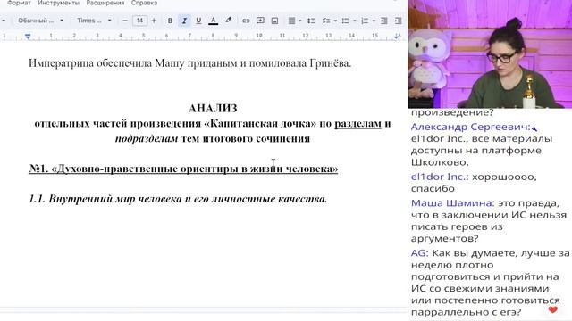Expand alignment dropdown arrow
Screen dimensions: 572x321
tap(300, 21)
